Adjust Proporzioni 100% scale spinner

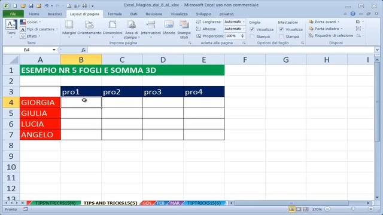242,36
